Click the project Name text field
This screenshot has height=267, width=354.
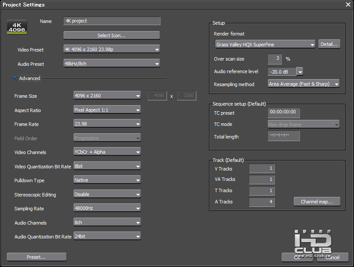point(112,21)
